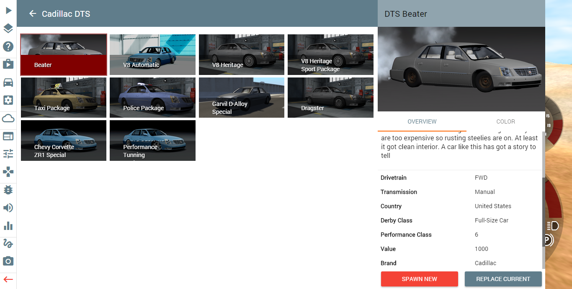Screen dimensions: 572x289
Task: Click the play icon in the sidebar
Action: click(x=8, y=10)
